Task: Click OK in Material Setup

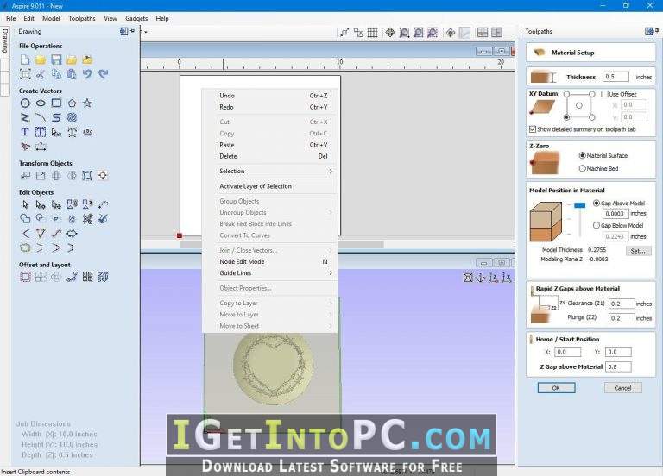Action: click(557, 388)
